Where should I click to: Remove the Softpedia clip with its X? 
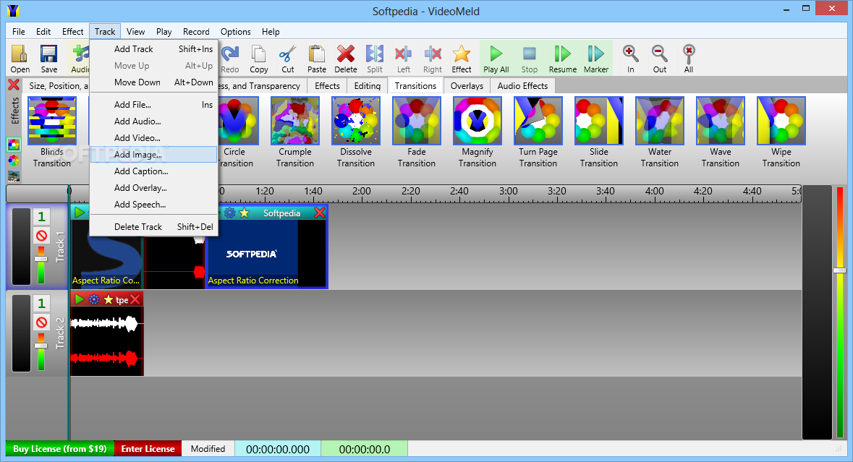pyautogui.click(x=320, y=213)
